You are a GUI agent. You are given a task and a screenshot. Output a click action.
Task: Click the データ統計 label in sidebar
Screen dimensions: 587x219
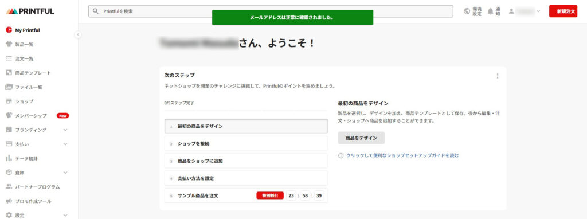click(x=26, y=159)
